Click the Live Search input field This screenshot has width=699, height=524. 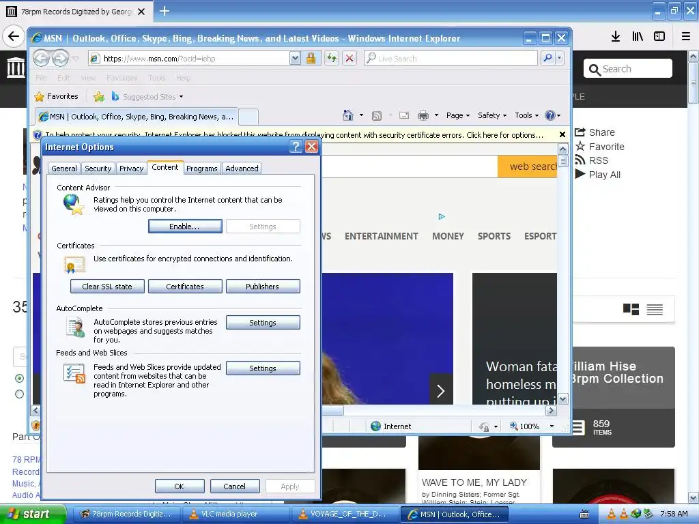coord(451,58)
